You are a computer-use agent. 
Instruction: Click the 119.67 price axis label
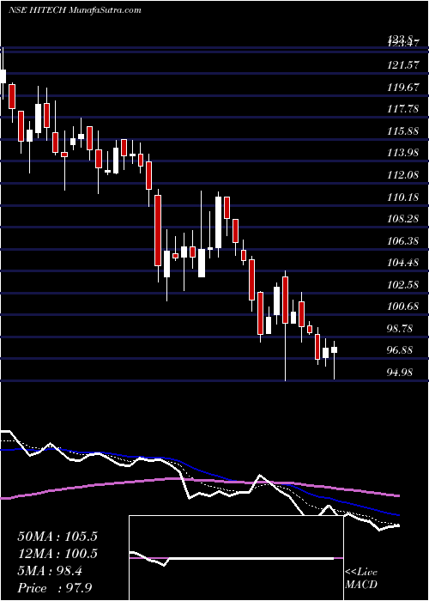click(x=402, y=88)
